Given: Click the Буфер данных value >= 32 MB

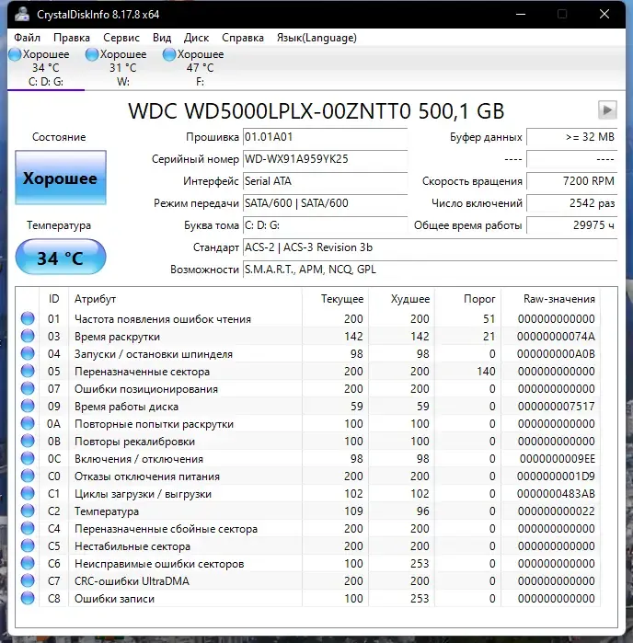Looking at the screenshot, I should point(572,137).
